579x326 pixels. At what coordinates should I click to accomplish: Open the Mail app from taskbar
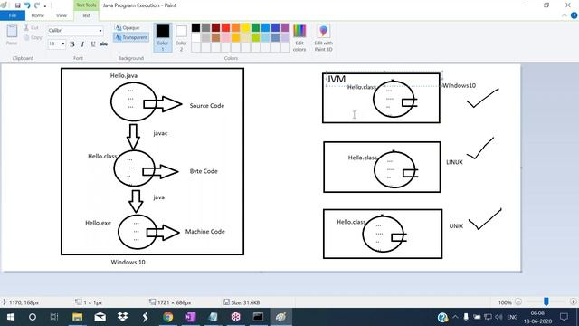[100, 317]
